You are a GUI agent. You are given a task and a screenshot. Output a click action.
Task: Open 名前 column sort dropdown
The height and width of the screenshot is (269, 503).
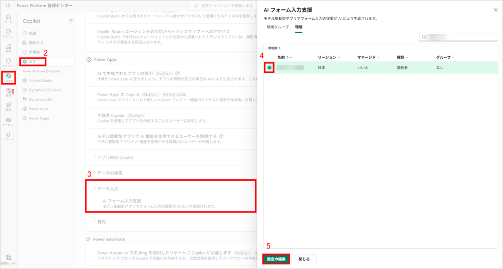coord(291,57)
